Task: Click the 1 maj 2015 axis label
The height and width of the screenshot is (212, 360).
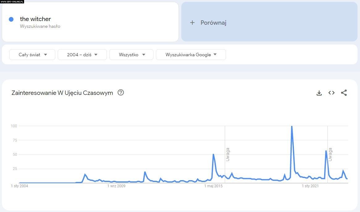Action: point(213,186)
